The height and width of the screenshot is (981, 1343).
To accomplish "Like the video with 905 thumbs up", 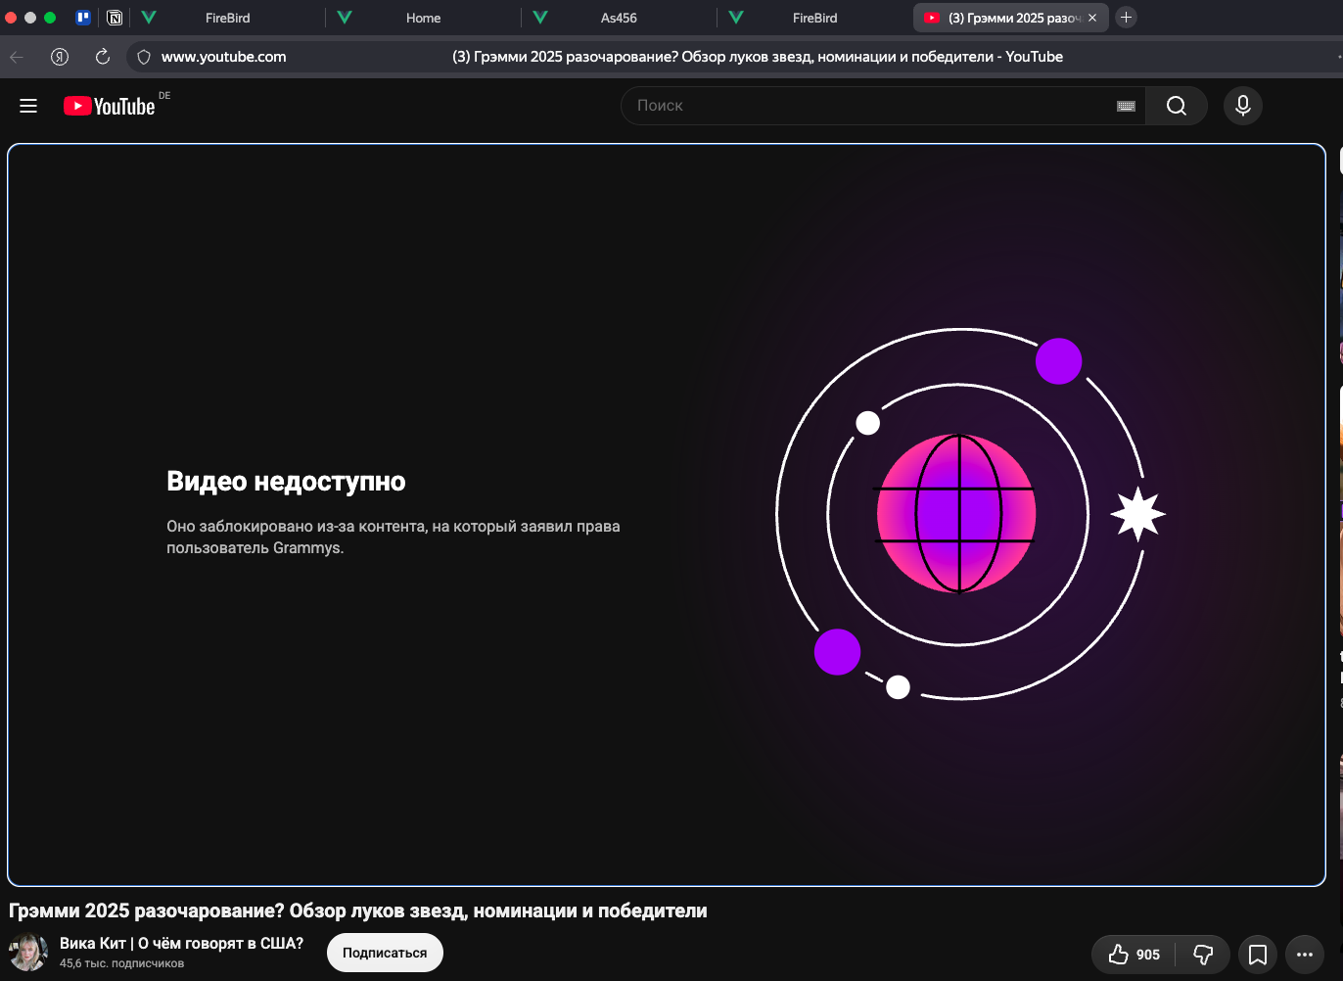I will point(1135,955).
